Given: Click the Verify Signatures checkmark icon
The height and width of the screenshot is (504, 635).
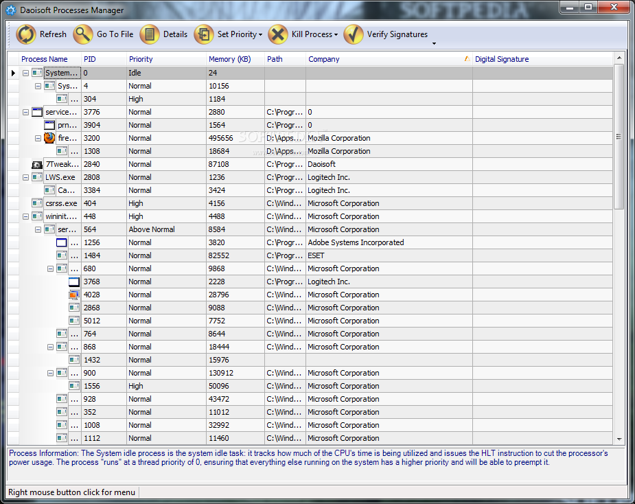Looking at the screenshot, I should [x=353, y=34].
